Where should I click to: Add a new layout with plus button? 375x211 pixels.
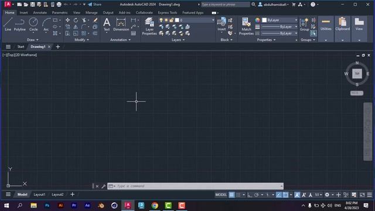[x=73, y=195]
